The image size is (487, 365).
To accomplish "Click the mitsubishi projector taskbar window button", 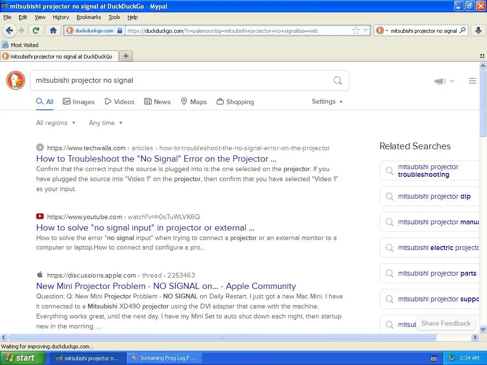I will (x=88, y=358).
